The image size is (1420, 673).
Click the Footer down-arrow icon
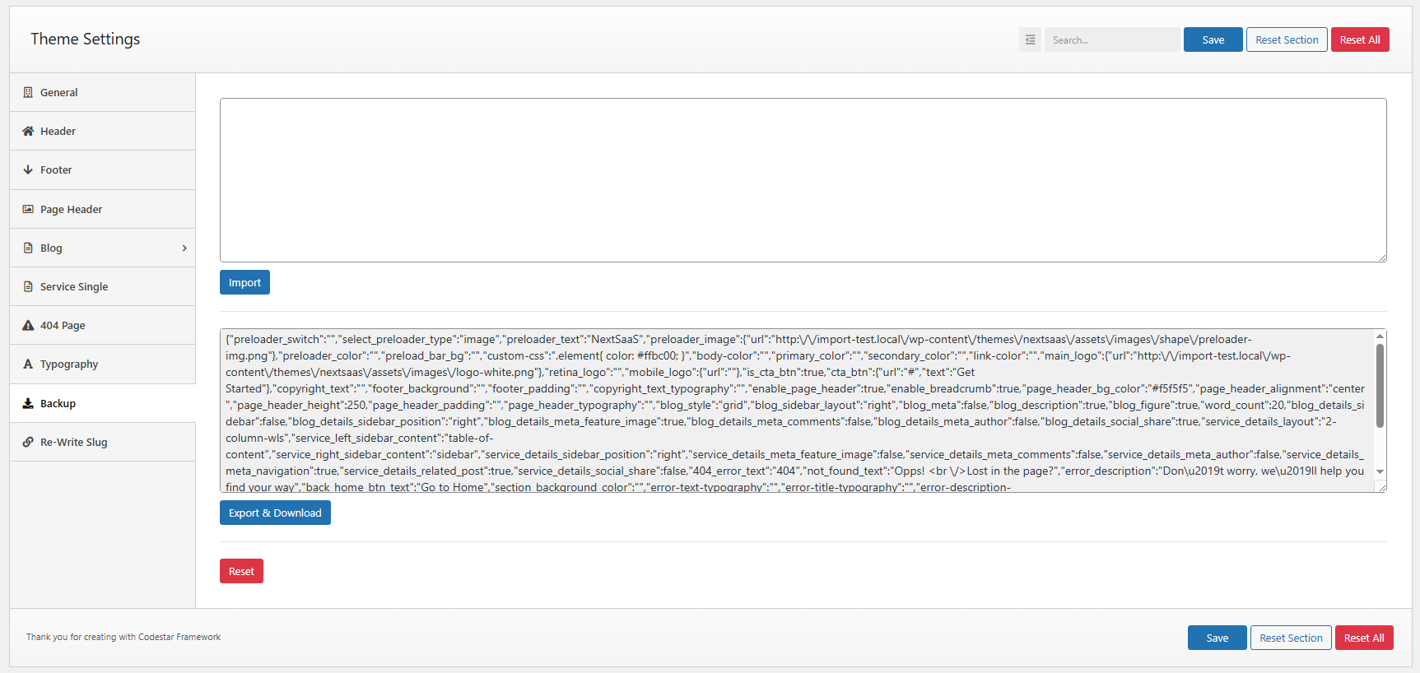(x=28, y=170)
